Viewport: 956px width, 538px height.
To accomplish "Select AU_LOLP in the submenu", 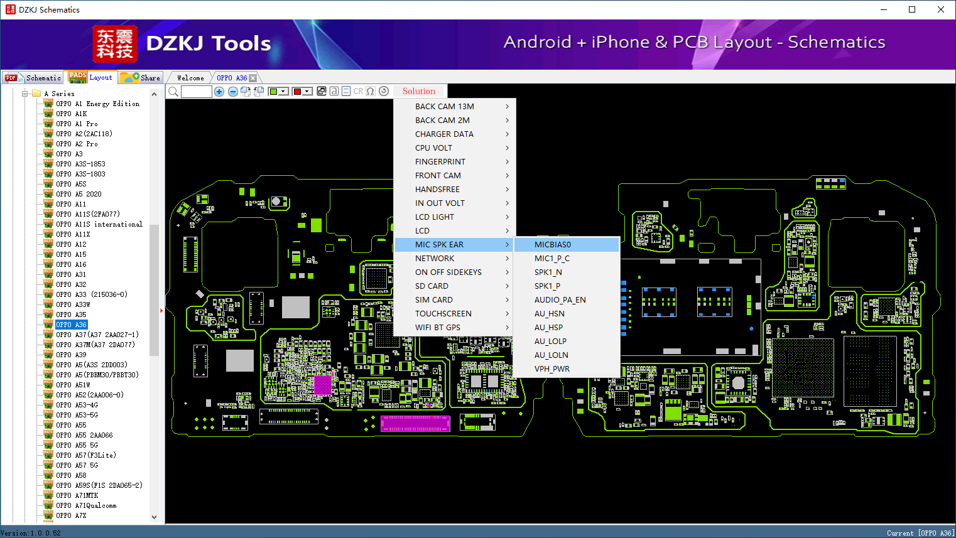I will [567, 342].
